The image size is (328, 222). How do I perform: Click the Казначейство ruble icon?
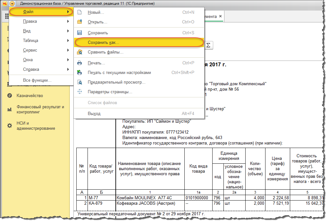pos(10,95)
